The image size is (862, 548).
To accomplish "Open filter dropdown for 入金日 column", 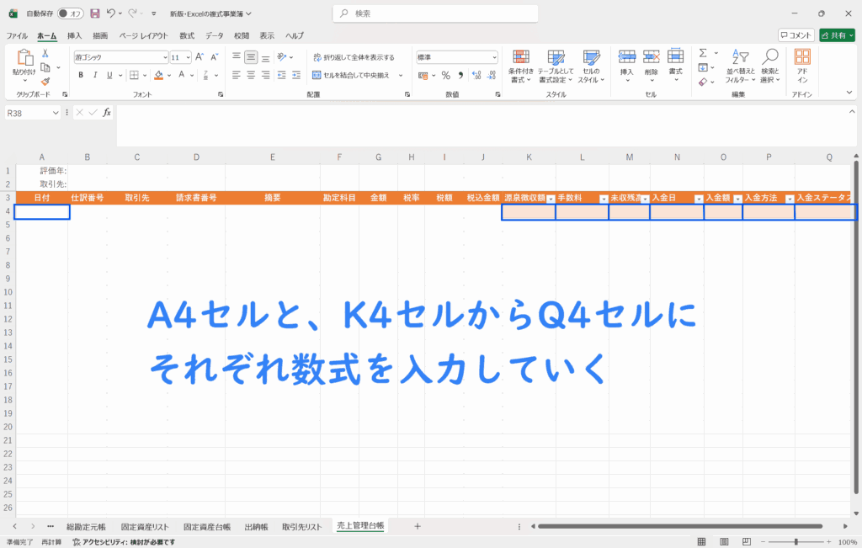I will pyautogui.click(x=699, y=199).
